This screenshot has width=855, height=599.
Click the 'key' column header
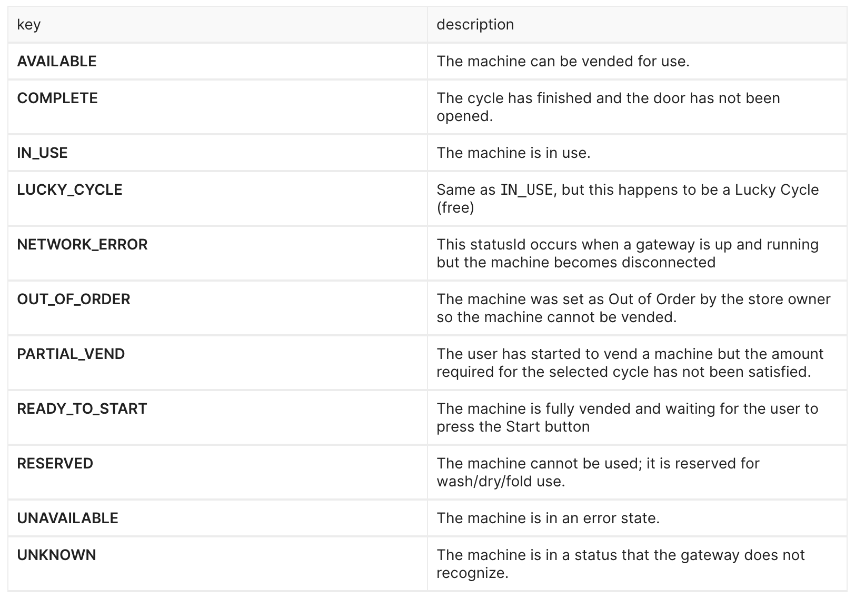[29, 25]
